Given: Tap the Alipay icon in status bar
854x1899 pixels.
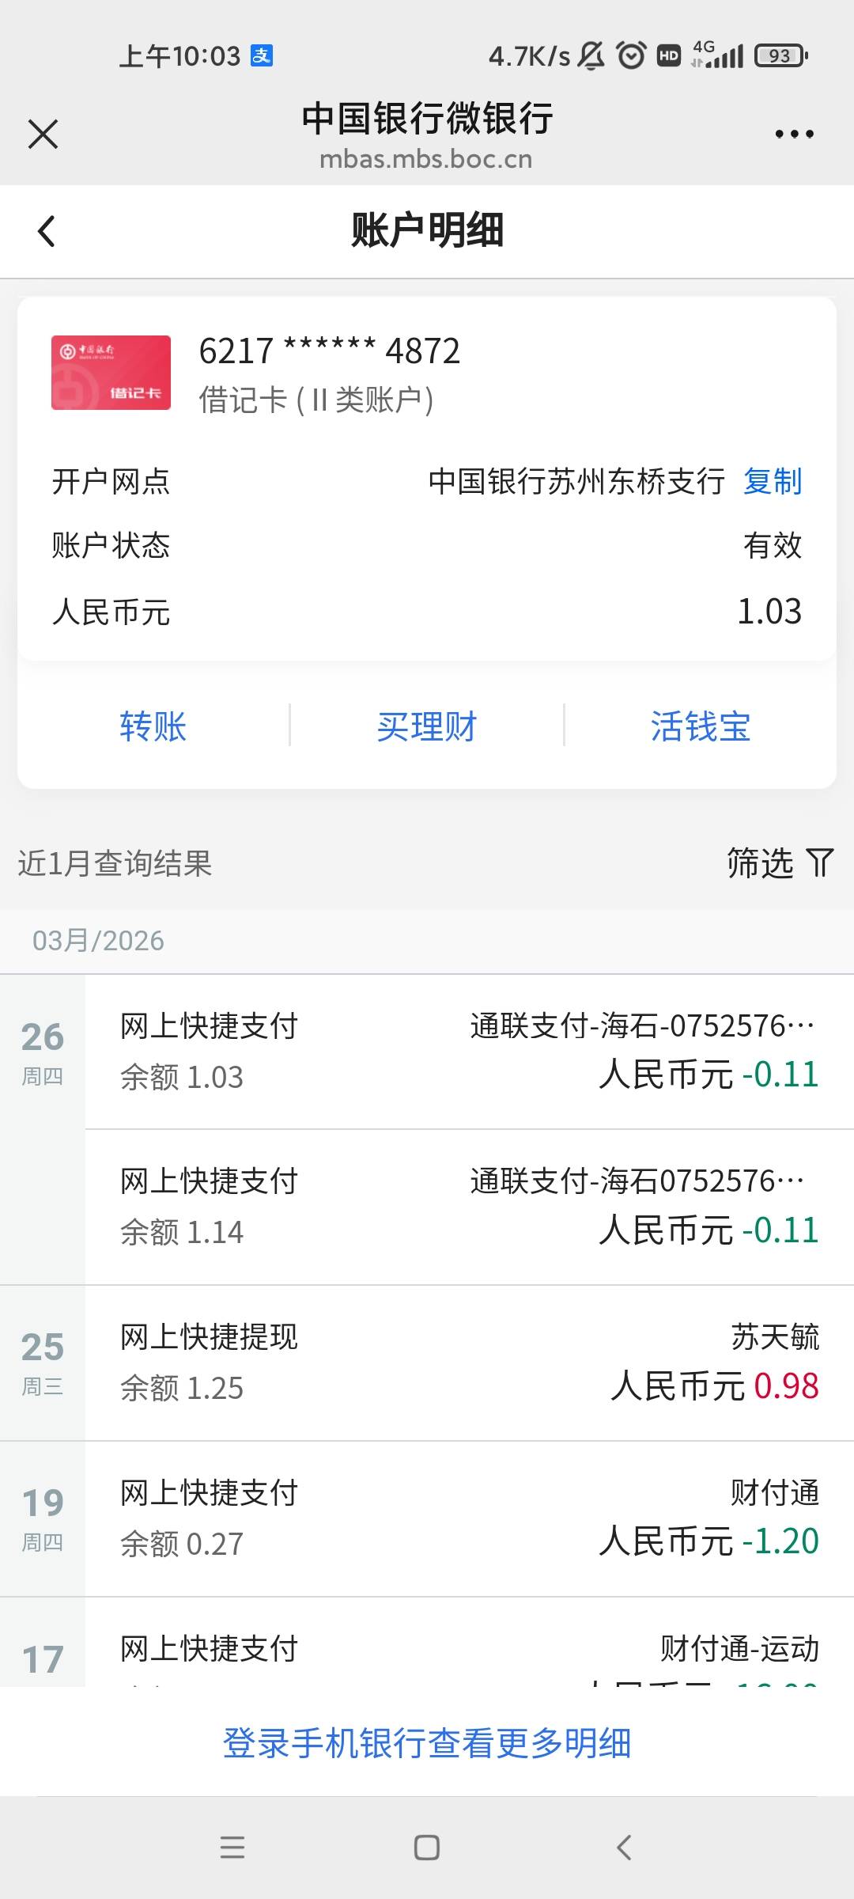Looking at the screenshot, I should click(262, 55).
